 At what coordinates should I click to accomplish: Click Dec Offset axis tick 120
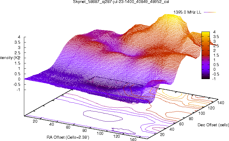(x=211, y=108)
